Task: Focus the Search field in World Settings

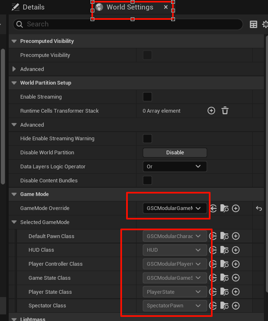Action: 128,24
